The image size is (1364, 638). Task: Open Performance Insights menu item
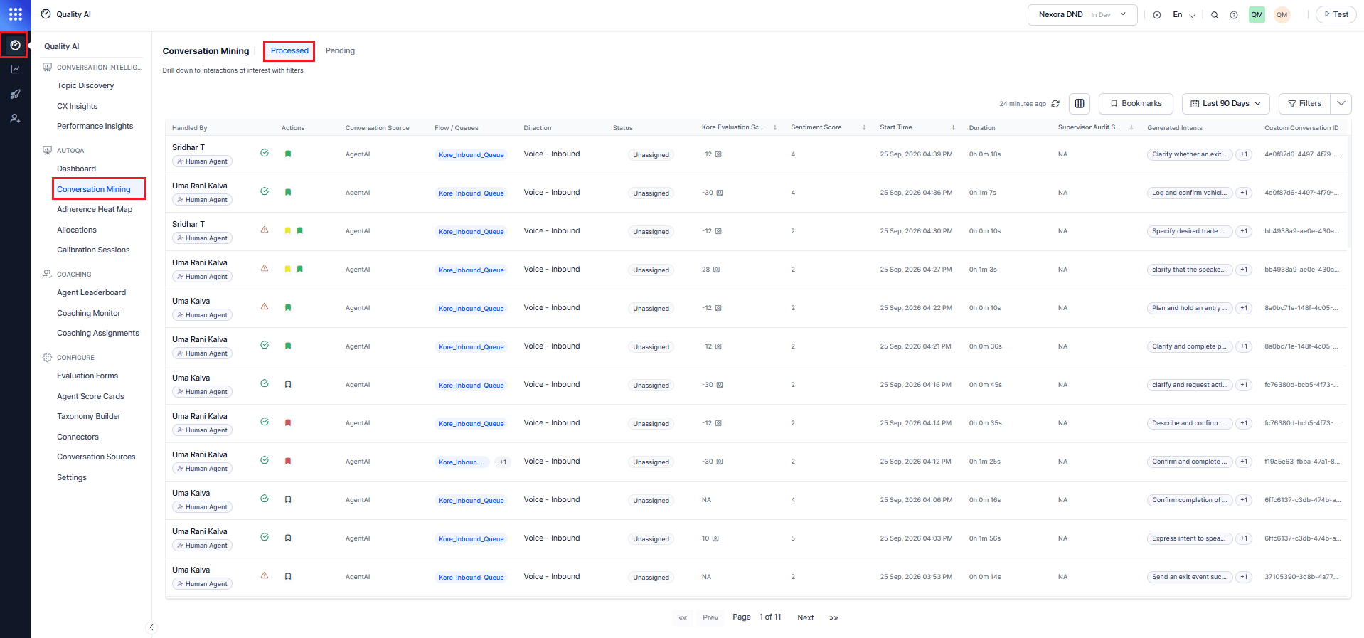point(95,126)
